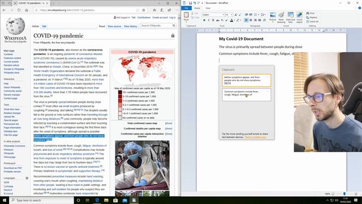Align paragraph right in WordPad
Screen dimensions: 362x204
tap(255, 20)
